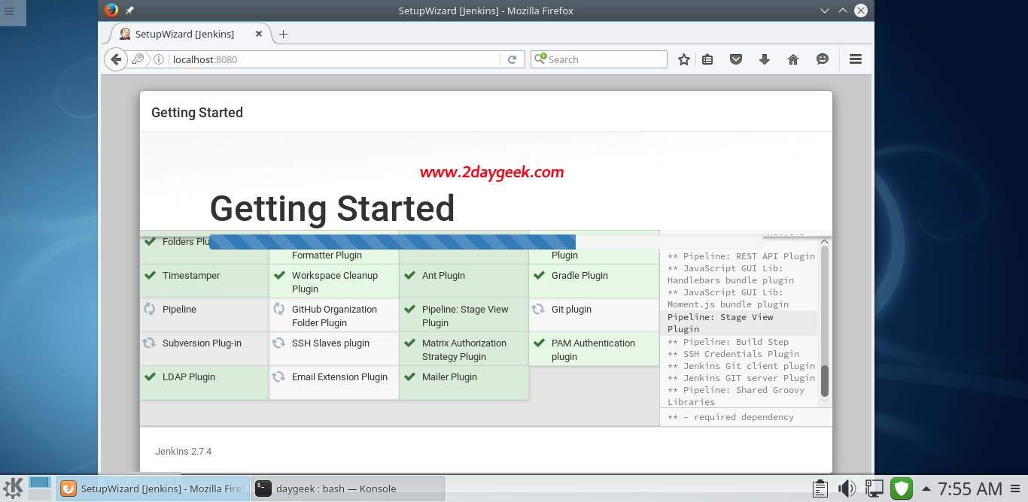1028x502 pixels.
Task: Click the desktop pager icon in taskbar
Action: [40, 488]
